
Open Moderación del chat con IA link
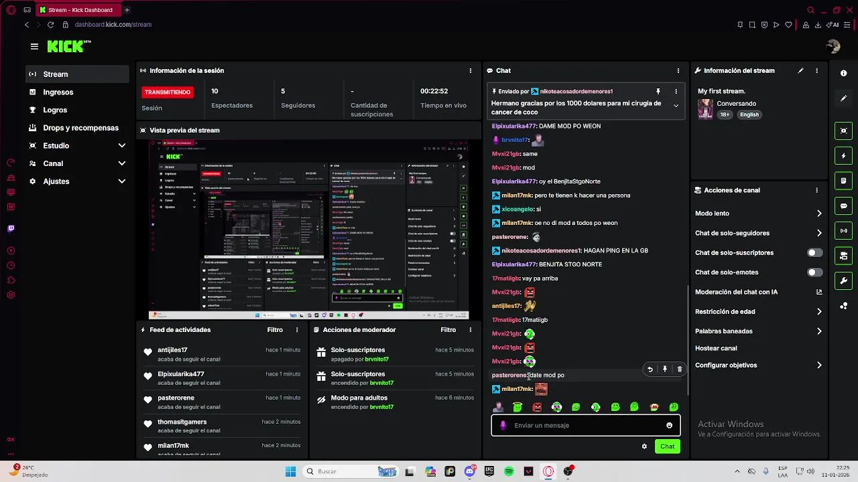(x=758, y=292)
